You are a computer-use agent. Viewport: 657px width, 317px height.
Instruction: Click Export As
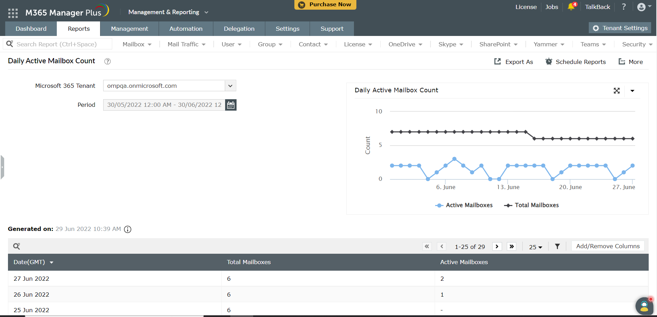click(x=514, y=62)
